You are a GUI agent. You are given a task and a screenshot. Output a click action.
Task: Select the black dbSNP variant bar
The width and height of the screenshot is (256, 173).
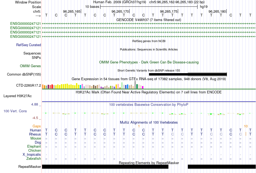point(188,75)
